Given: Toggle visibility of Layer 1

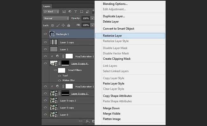Looking at the screenshot, I should (x=45, y=49).
